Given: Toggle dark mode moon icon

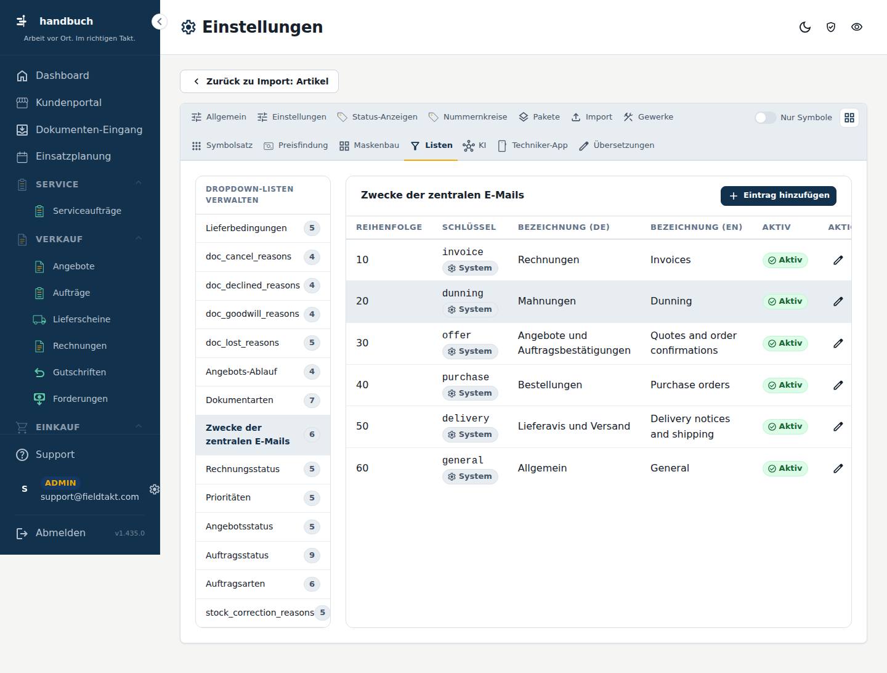Looking at the screenshot, I should pos(805,27).
